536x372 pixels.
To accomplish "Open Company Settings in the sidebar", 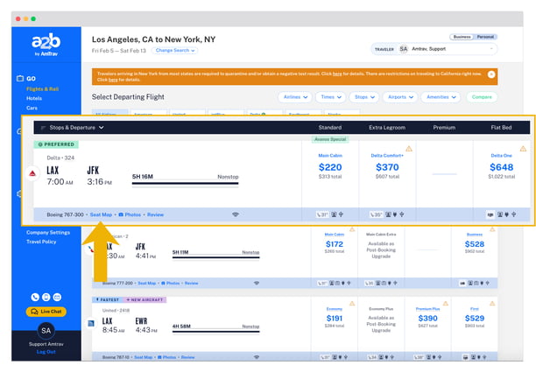I will [x=48, y=233].
